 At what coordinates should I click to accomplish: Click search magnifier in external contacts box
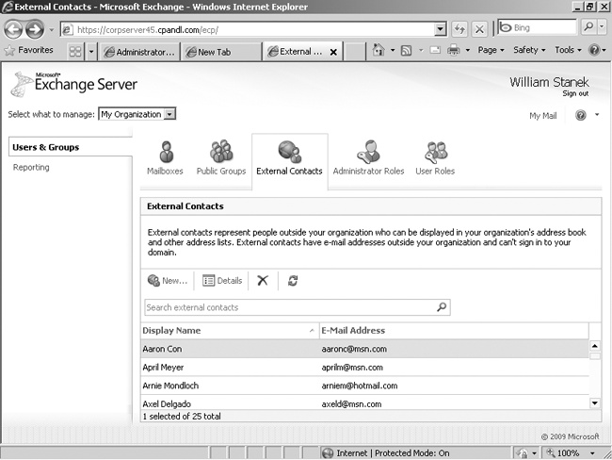(442, 307)
